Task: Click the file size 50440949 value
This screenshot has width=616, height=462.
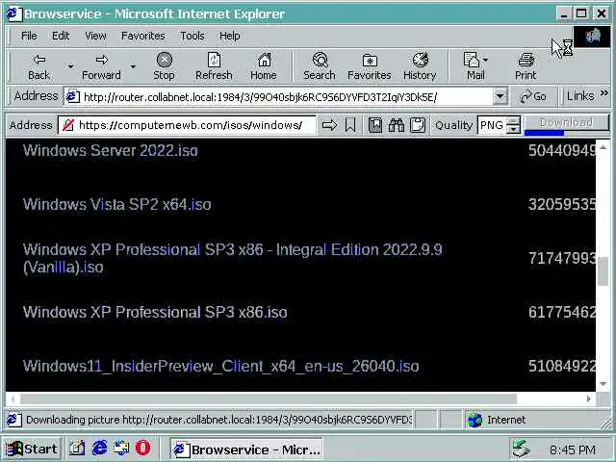Action: [x=562, y=150]
